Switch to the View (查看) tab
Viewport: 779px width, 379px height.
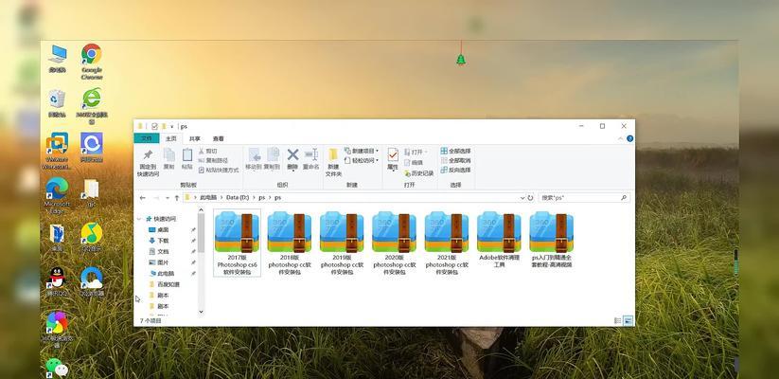218,138
